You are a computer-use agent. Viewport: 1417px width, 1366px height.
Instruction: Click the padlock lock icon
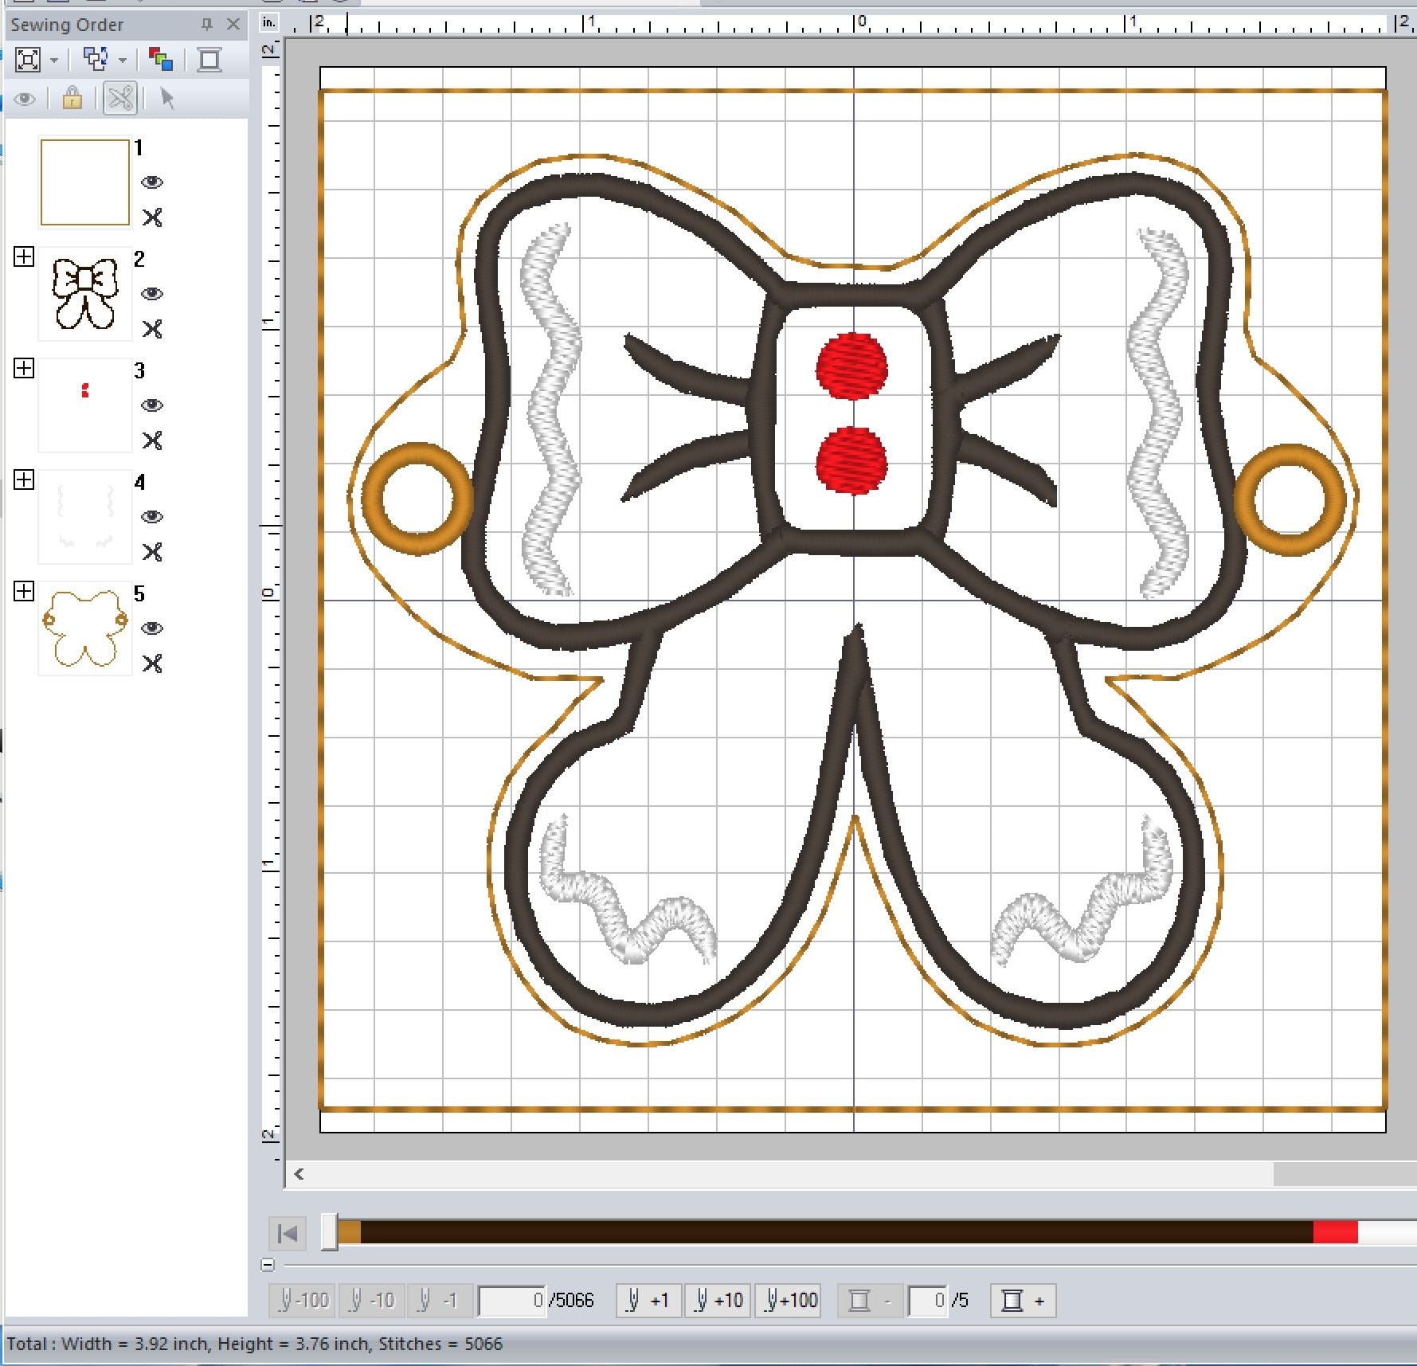pos(72,99)
